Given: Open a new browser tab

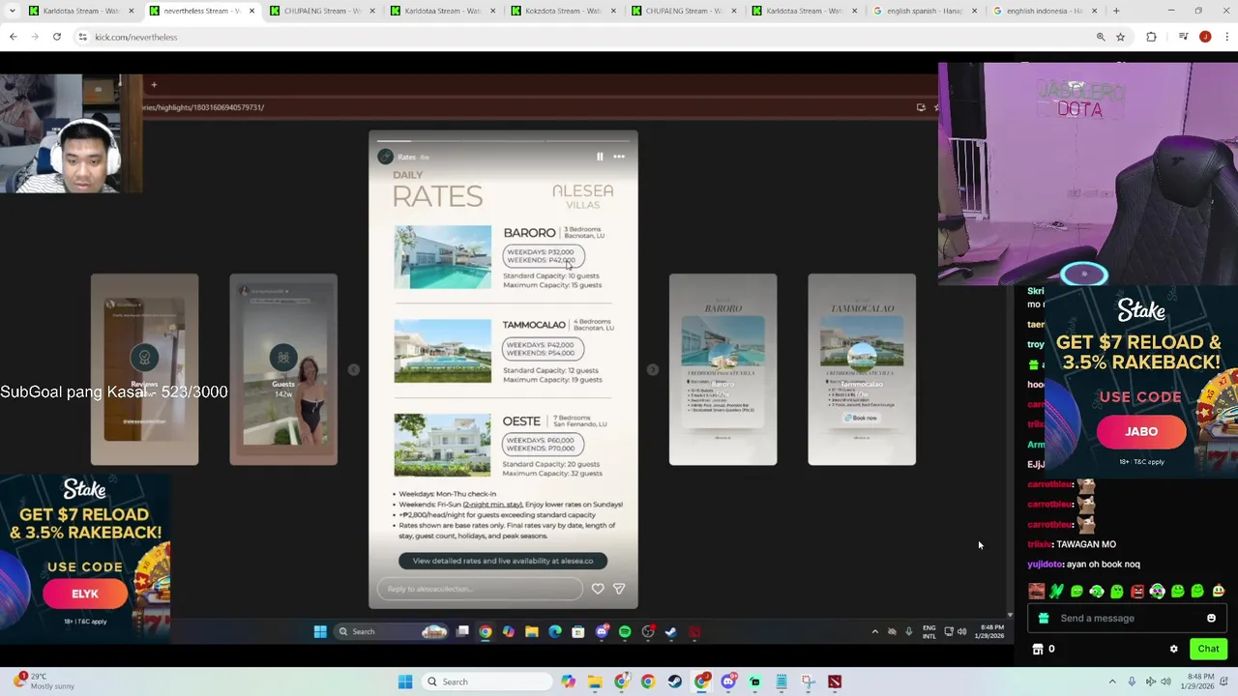Looking at the screenshot, I should coord(1116,11).
